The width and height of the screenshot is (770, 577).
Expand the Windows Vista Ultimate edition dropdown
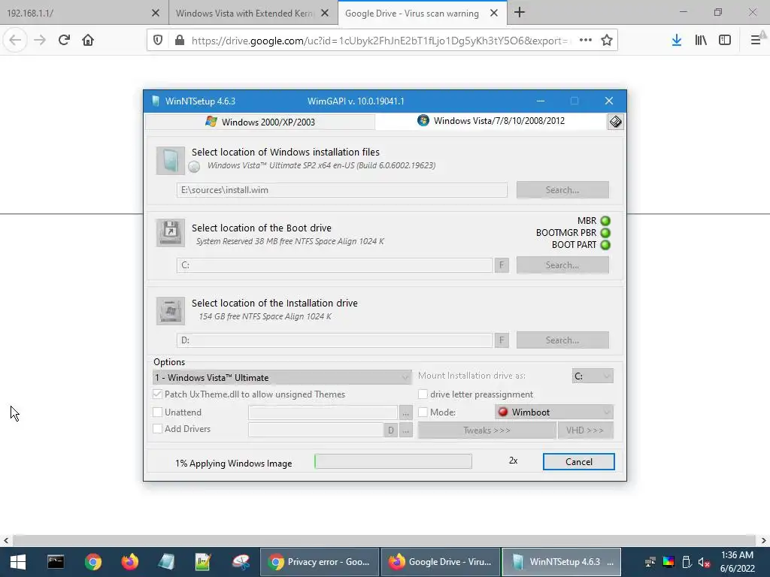(283, 377)
